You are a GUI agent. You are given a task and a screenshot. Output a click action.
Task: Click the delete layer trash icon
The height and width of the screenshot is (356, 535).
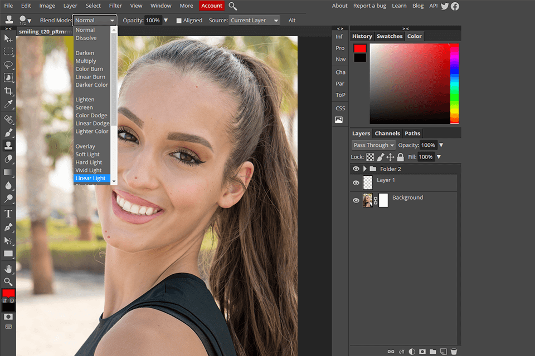point(454,352)
